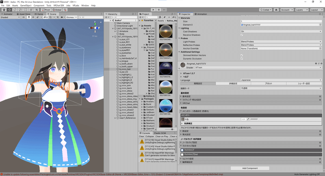Toggle Global handle rotation
The image size is (325, 176).
click(x=57, y=10)
